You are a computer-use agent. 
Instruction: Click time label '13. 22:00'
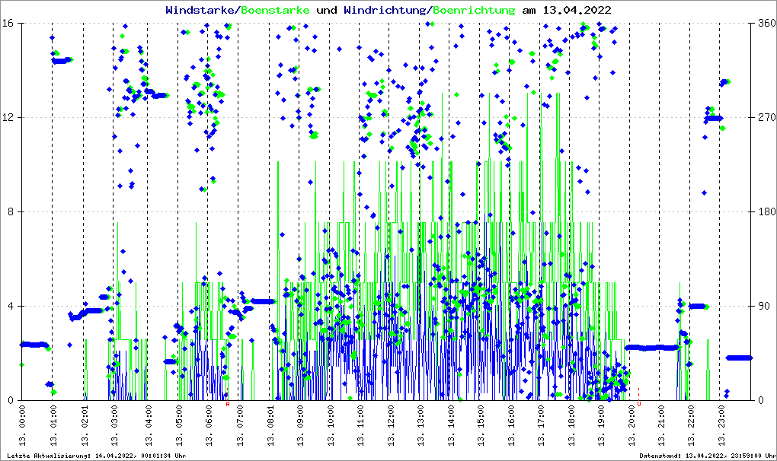[691, 425]
